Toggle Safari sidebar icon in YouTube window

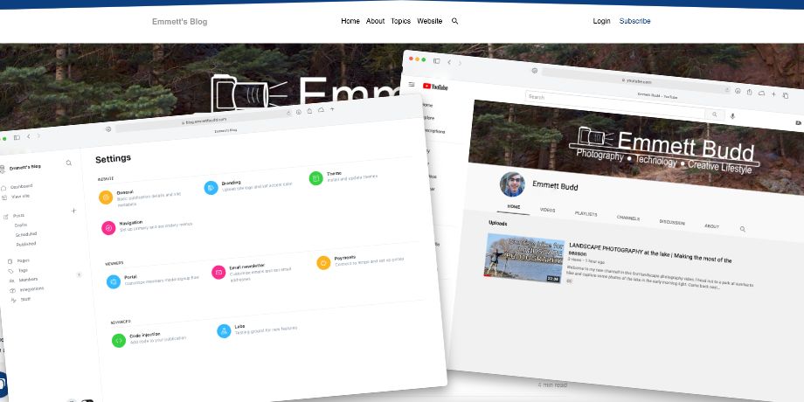tap(436, 61)
